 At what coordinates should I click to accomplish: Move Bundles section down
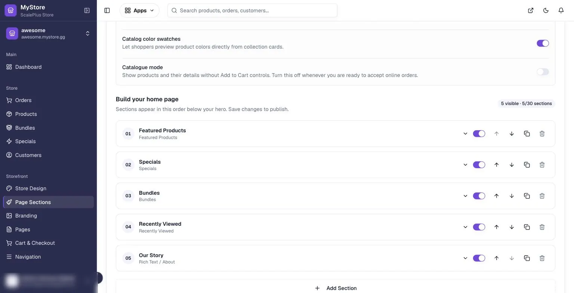click(512, 196)
